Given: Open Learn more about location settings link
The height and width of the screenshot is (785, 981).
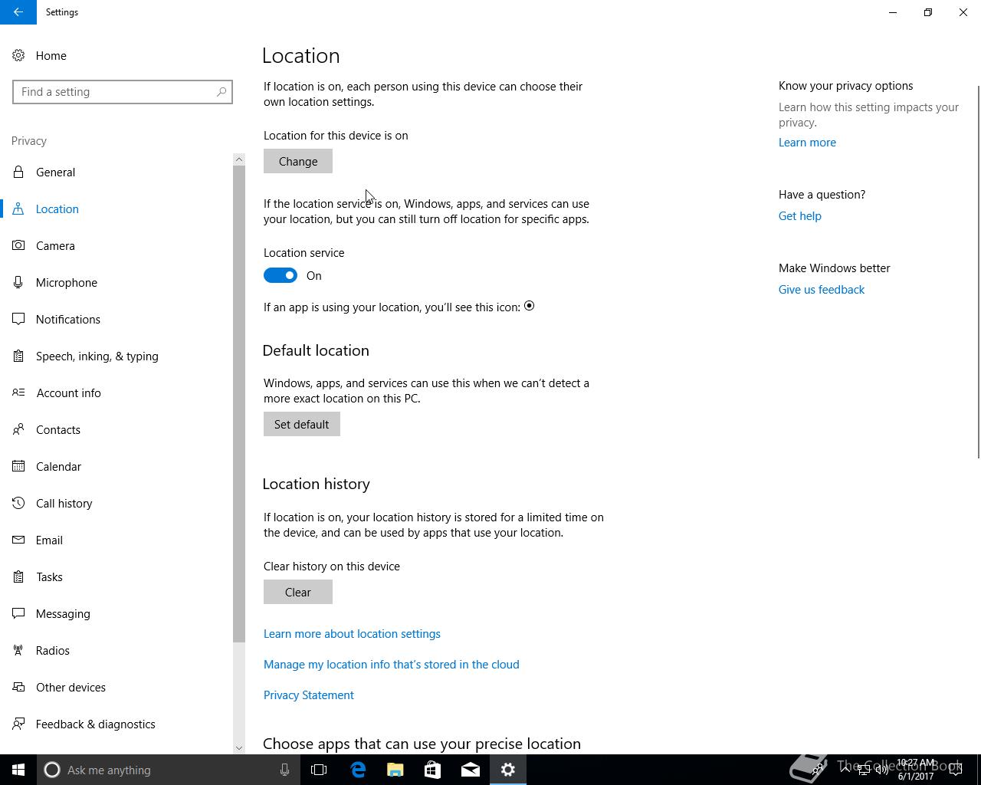Looking at the screenshot, I should tap(352, 634).
